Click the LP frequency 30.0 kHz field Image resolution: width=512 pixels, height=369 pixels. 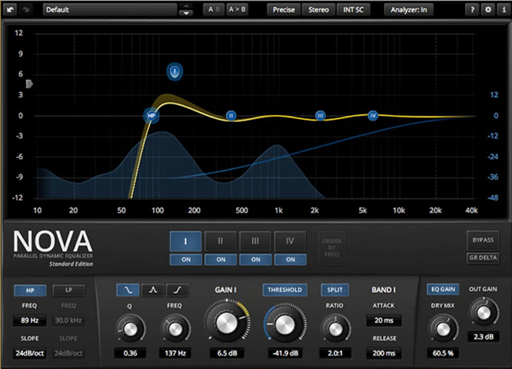coord(68,320)
